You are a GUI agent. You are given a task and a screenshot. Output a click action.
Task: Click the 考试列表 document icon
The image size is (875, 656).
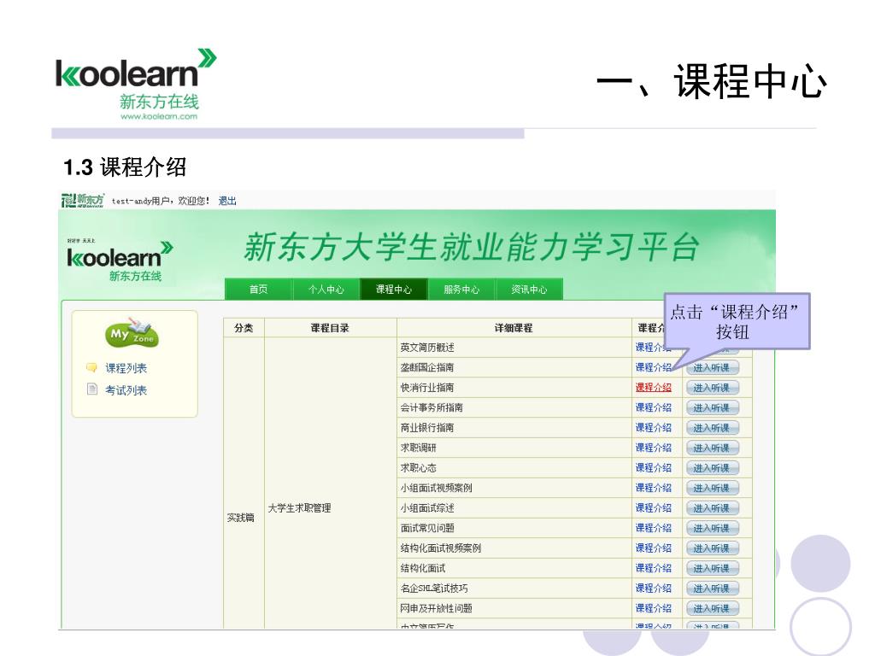[92, 389]
